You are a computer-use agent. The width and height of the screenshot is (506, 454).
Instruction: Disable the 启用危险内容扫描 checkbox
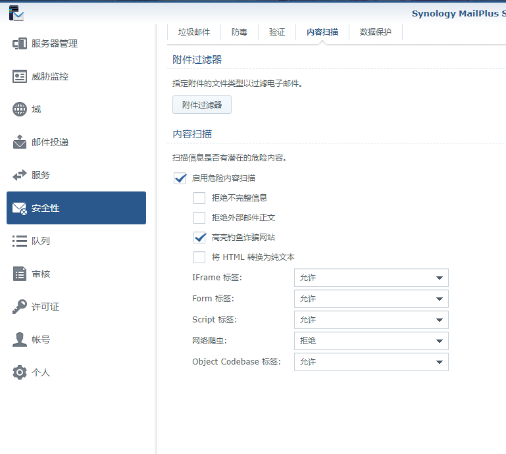[x=180, y=178]
